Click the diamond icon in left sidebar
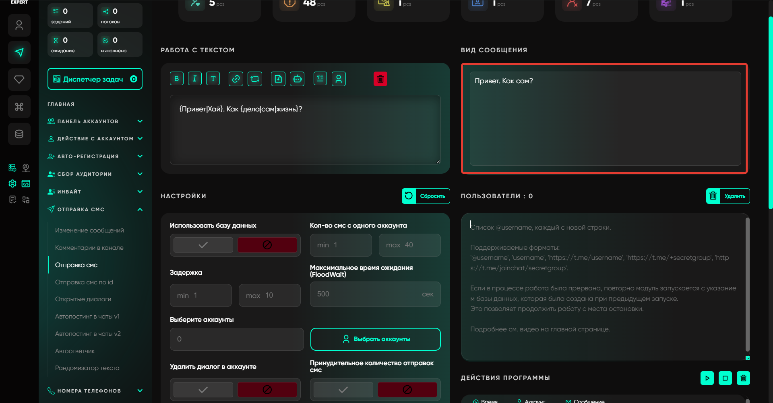Viewport: 773px width, 403px height. (x=19, y=79)
